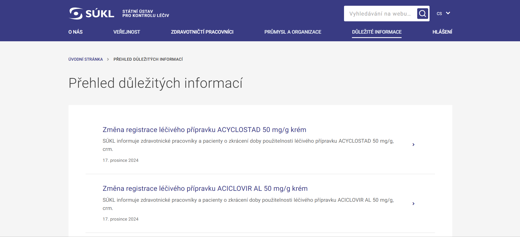Image resolution: width=520 pixels, height=237 pixels.
Task: Click the SÚKL logo
Action: tap(92, 13)
